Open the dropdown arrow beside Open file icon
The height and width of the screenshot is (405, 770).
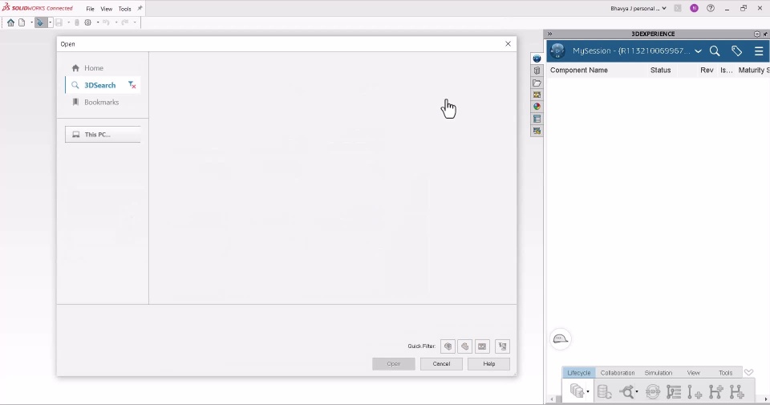point(50,22)
